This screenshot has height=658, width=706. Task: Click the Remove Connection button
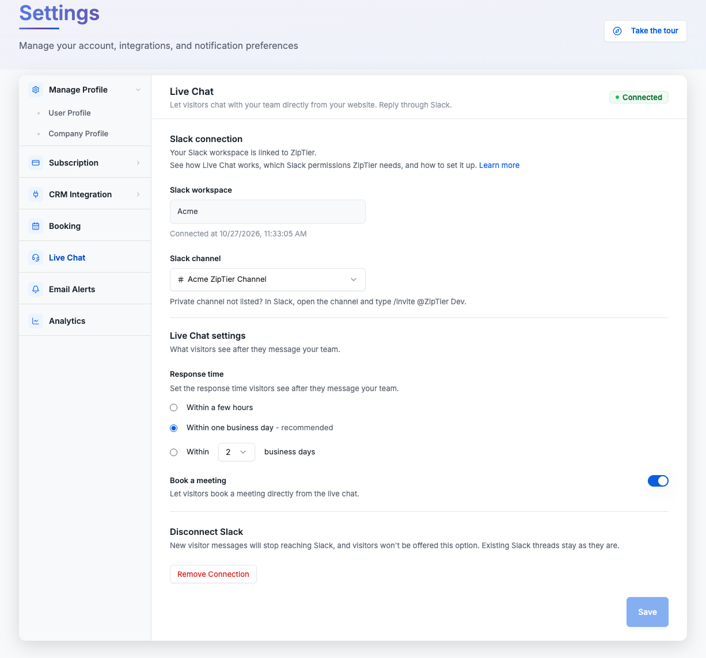click(213, 574)
